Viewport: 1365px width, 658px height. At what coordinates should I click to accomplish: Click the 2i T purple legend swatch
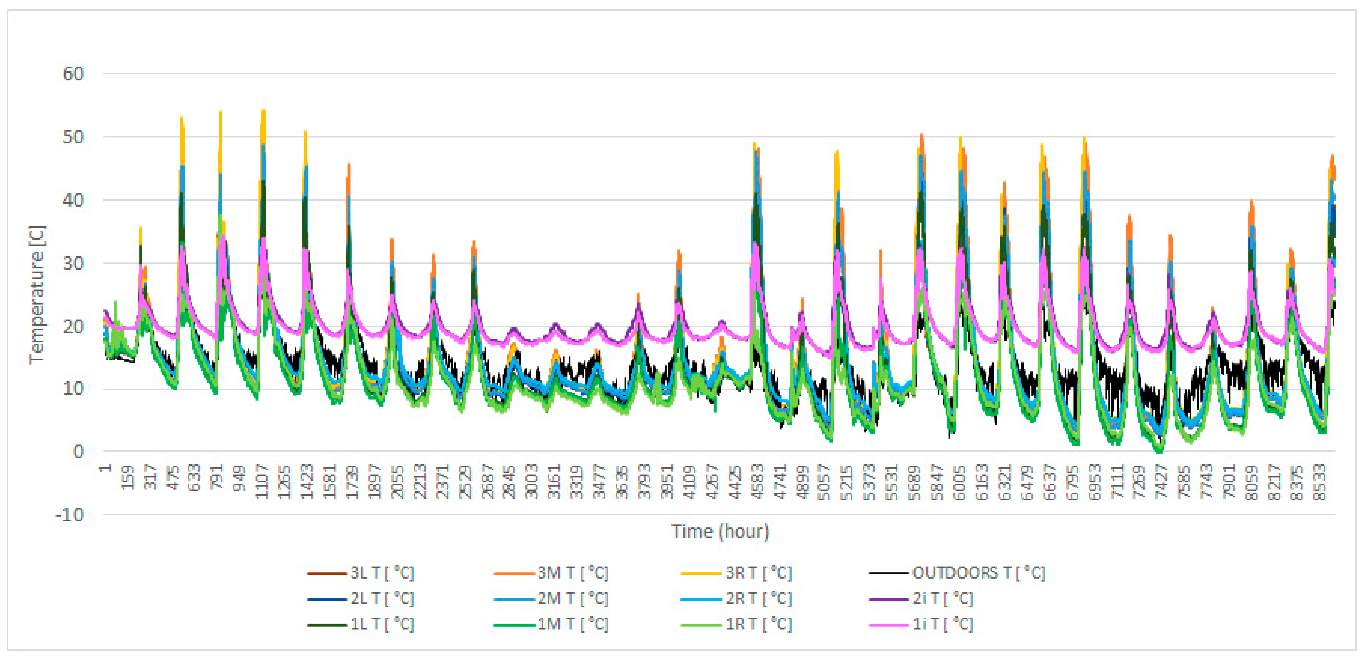[889, 599]
